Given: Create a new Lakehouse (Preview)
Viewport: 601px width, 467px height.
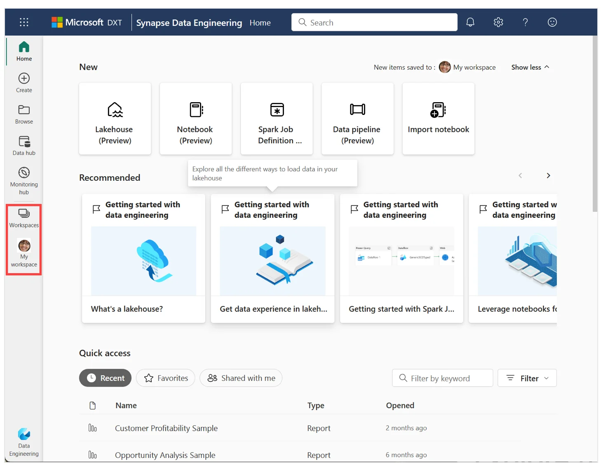Looking at the screenshot, I should pos(115,119).
